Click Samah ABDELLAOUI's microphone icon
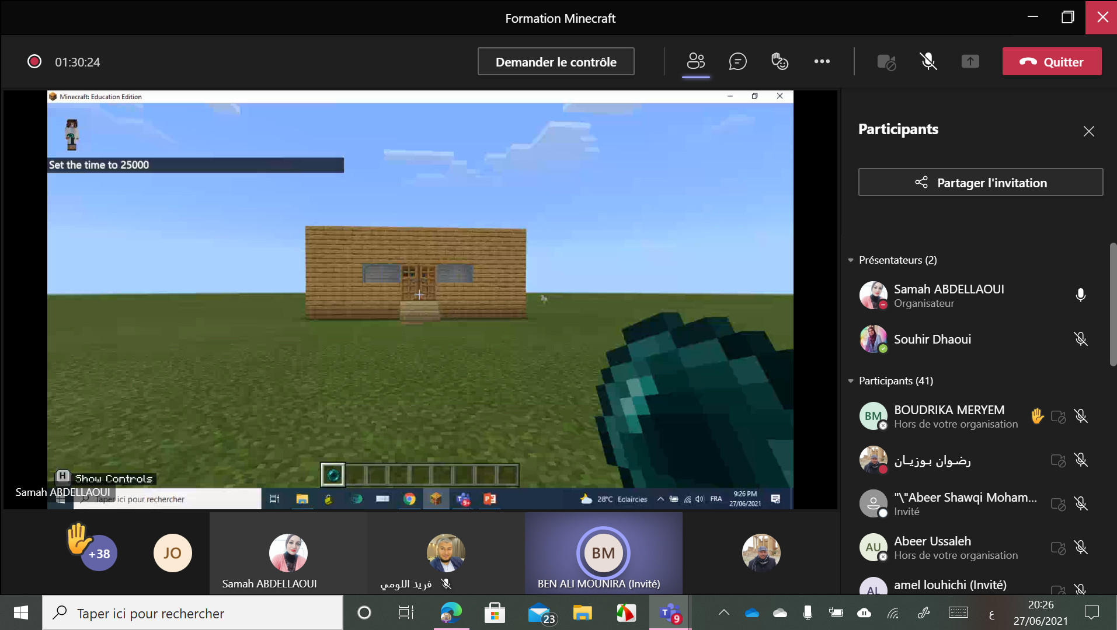This screenshot has height=630, width=1117. [x=1080, y=295]
